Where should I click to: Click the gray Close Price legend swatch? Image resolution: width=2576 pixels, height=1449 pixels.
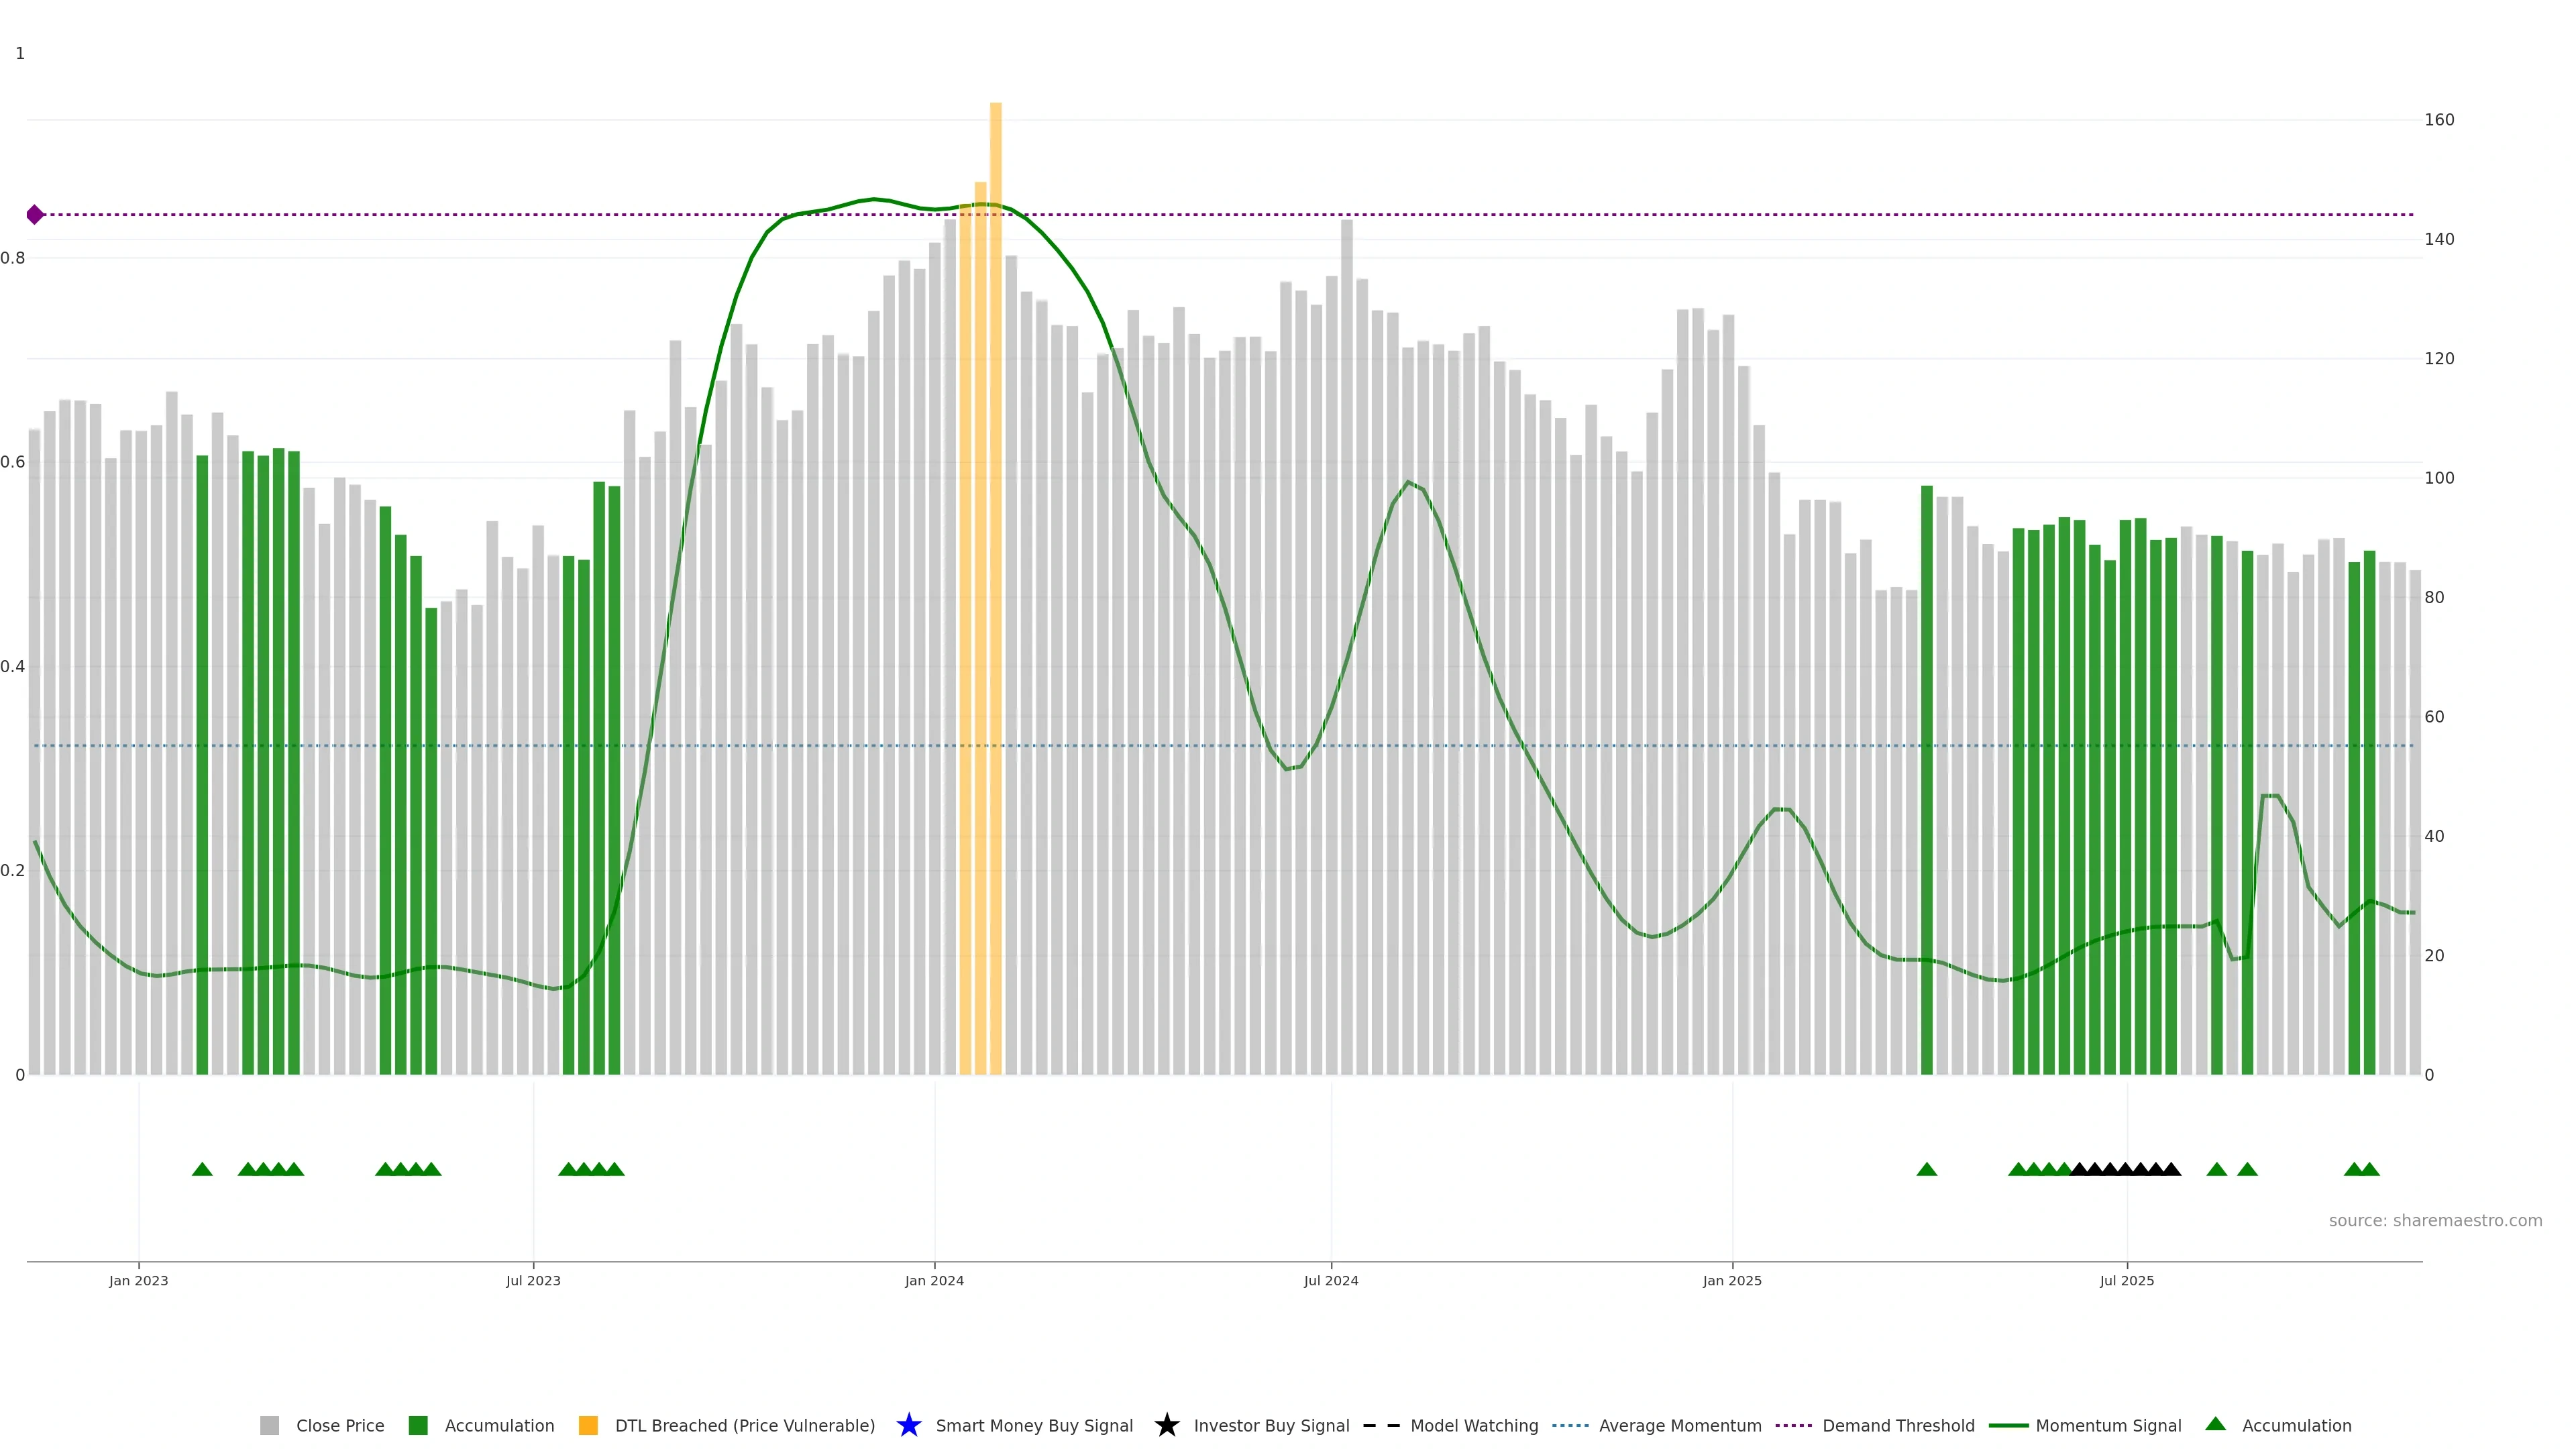269,1425
